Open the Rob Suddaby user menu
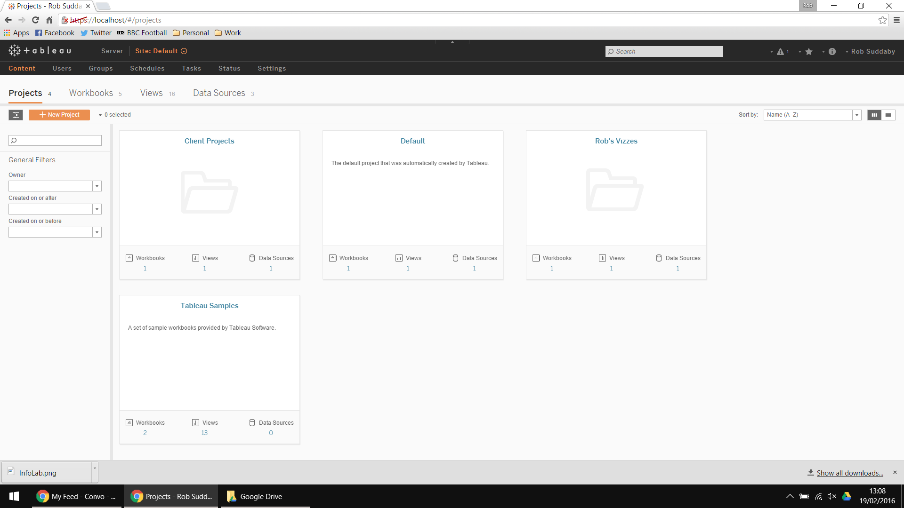904x508 pixels. pyautogui.click(x=870, y=51)
